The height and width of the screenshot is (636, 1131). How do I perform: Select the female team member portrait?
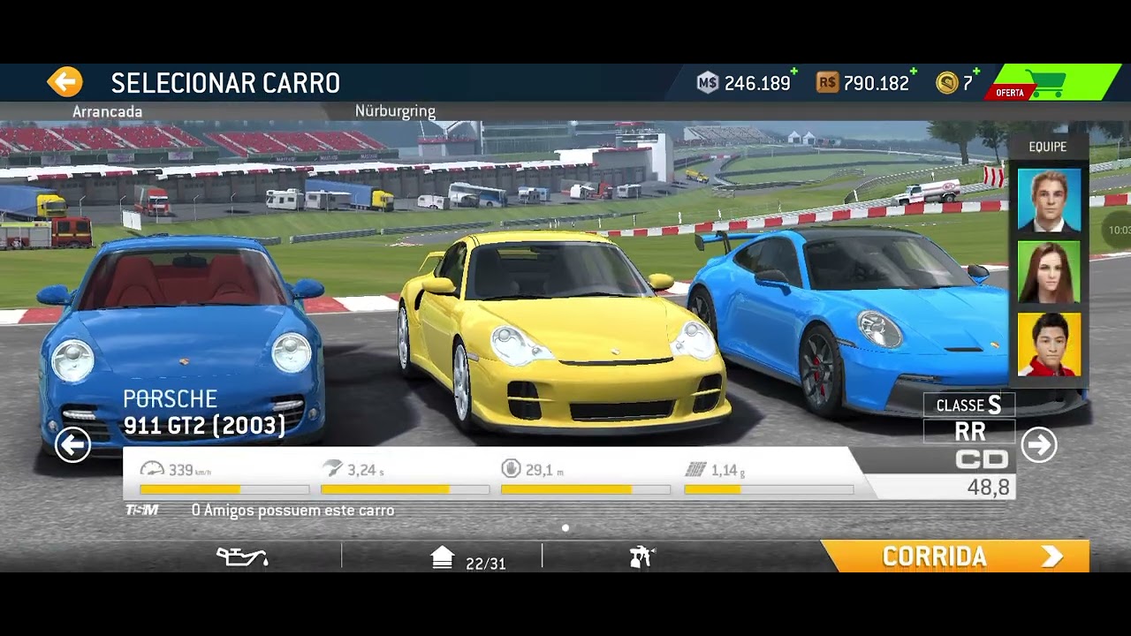[x=1049, y=273]
